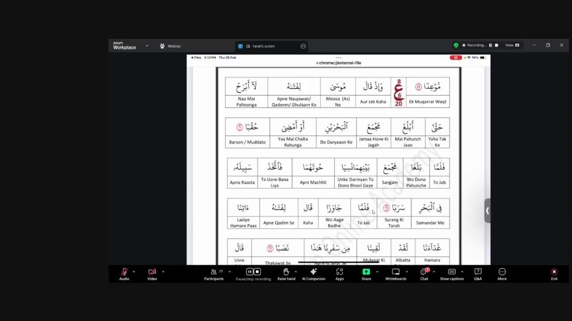Image resolution: width=572 pixels, height=321 pixels.
Task: Click the green Share screen icon
Action: pyautogui.click(x=366, y=272)
